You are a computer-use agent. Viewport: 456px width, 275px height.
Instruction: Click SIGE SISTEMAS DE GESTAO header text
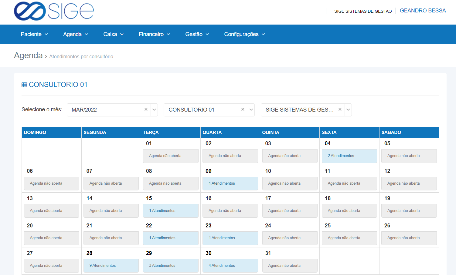(x=363, y=11)
